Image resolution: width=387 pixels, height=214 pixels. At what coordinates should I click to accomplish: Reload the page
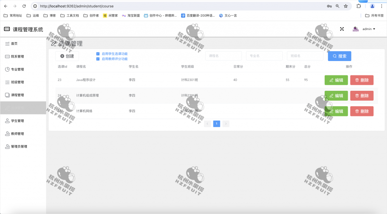pyautogui.click(x=24, y=6)
